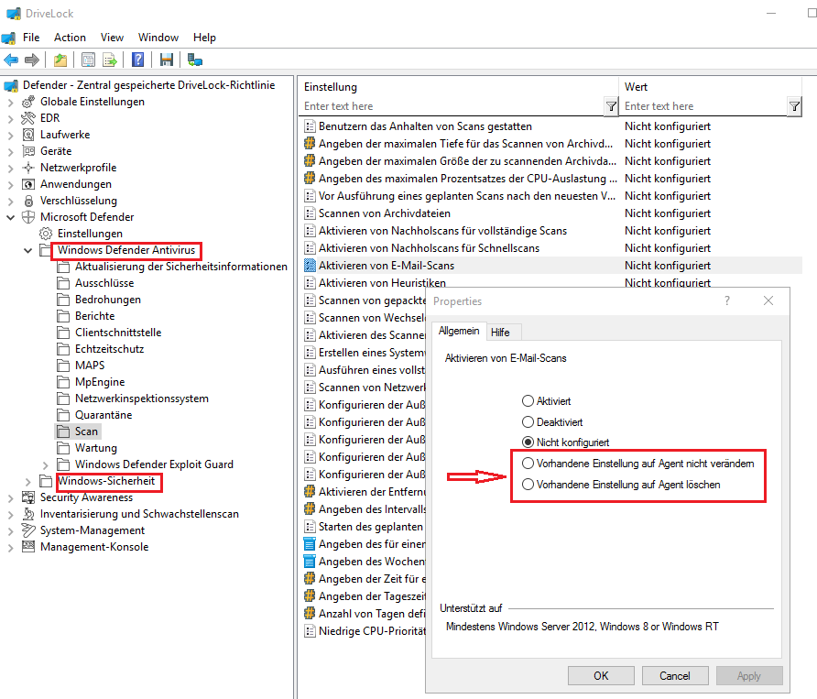Select Aktivieren von Nachholscans für Schnellscans row
Screen dimensions: 817x699
pos(429,248)
